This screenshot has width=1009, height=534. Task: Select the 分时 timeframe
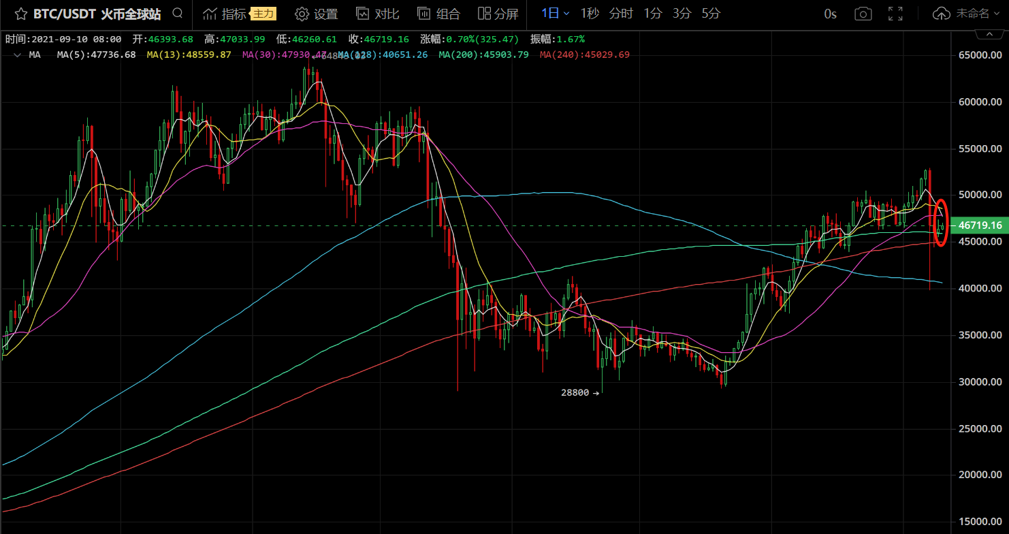point(621,13)
